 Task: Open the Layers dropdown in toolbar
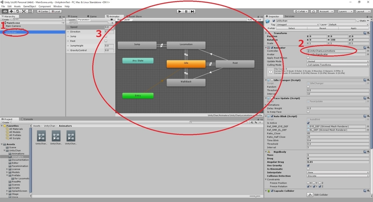pyautogui.click(x=345, y=11)
